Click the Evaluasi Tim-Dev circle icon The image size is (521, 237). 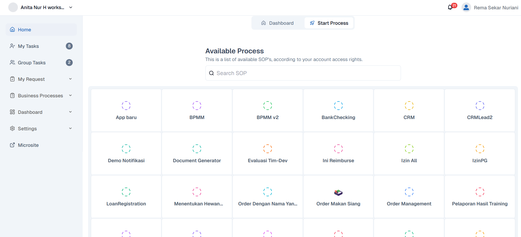[268, 149]
